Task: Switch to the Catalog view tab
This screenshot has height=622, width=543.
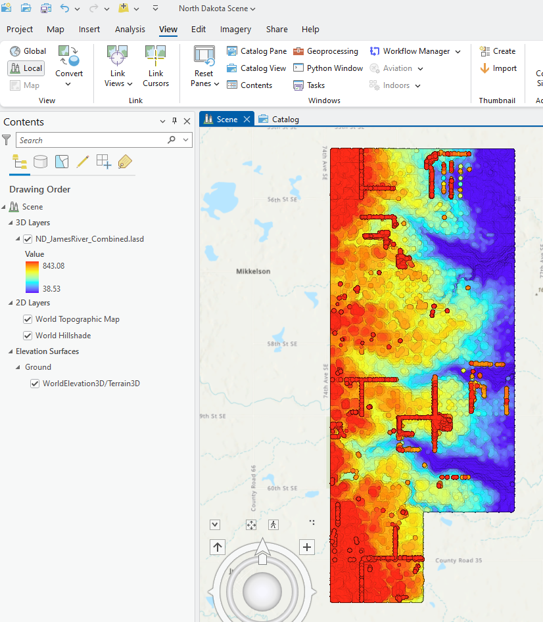Action: (x=279, y=120)
